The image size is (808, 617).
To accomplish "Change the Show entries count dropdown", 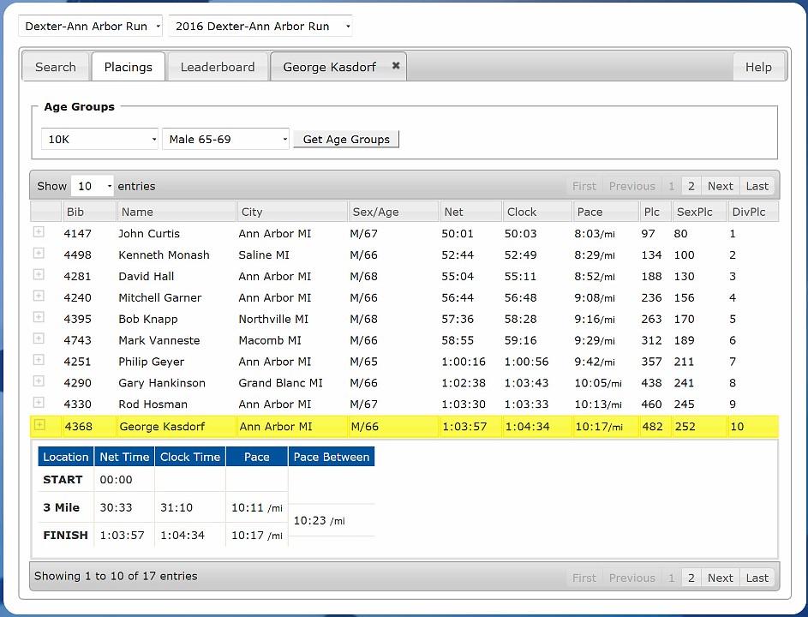I will tap(93, 186).
